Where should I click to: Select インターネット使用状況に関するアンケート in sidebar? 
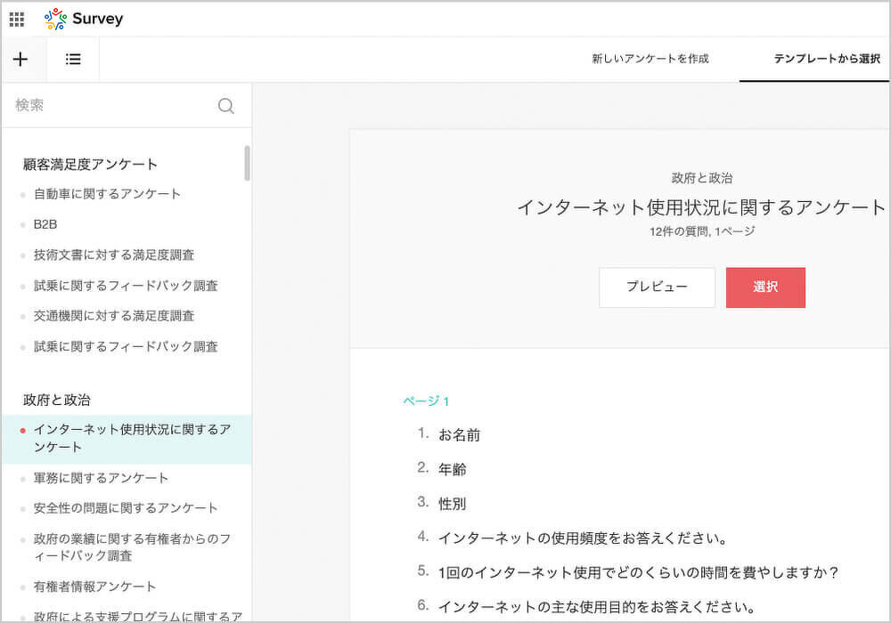pos(132,439)
